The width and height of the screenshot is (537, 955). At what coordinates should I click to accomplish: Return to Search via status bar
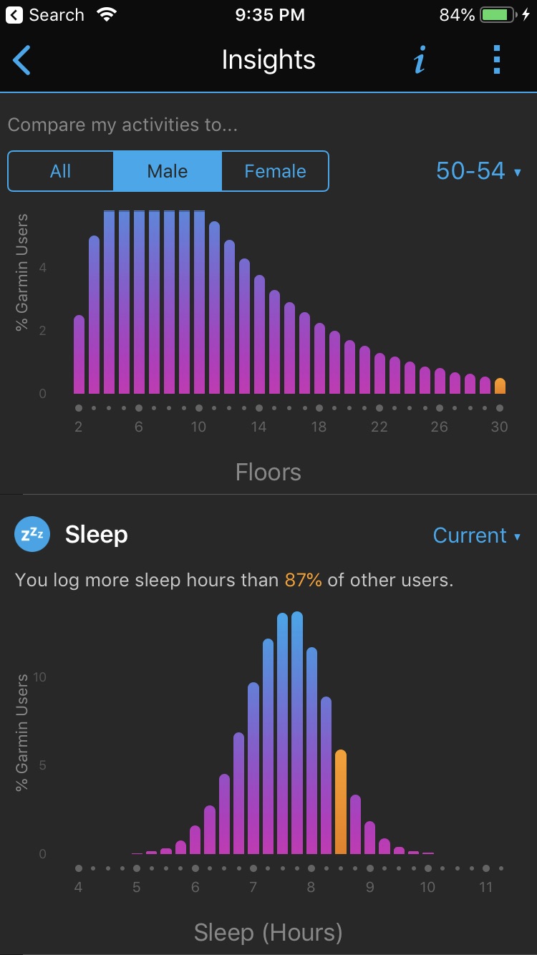coord(47,15)
